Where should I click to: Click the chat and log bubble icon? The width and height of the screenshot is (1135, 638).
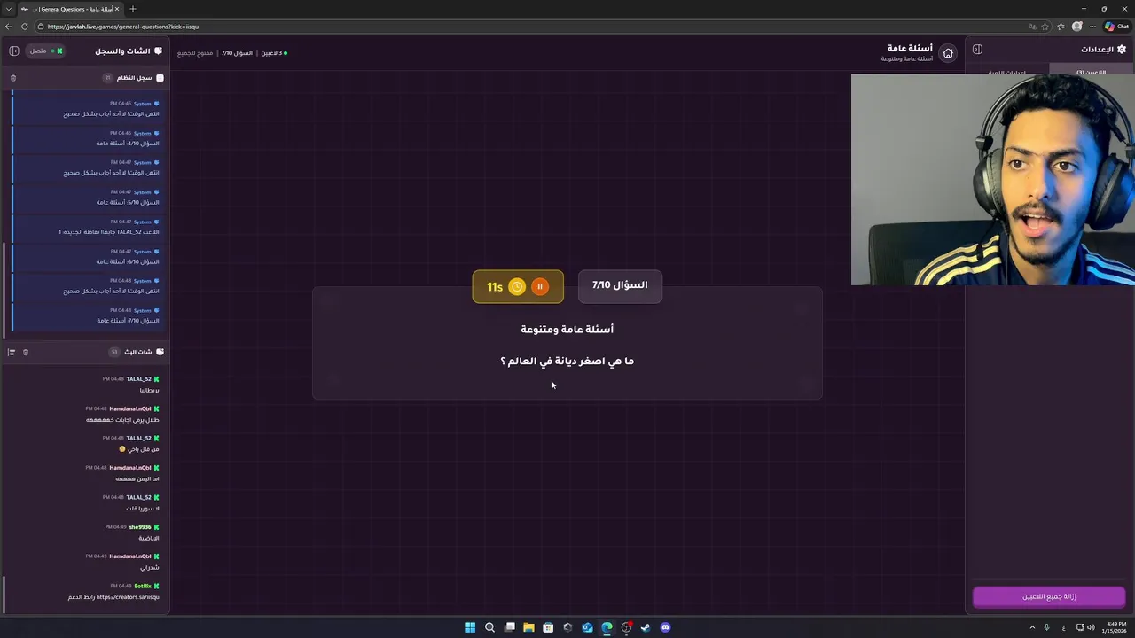click(x=159, y=51)
